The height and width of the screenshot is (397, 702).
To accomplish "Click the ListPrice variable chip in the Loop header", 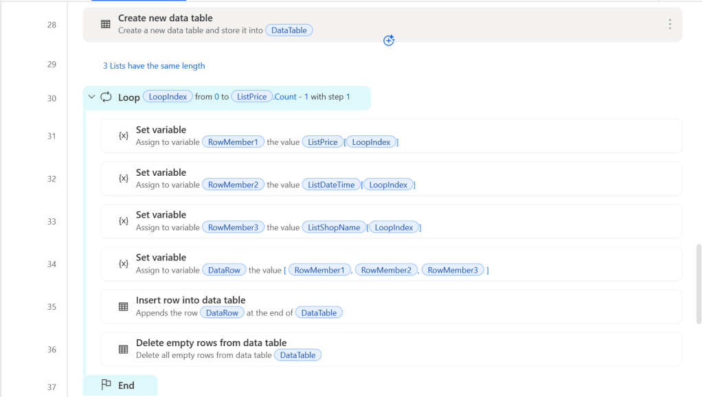I will tap(251, 97).
